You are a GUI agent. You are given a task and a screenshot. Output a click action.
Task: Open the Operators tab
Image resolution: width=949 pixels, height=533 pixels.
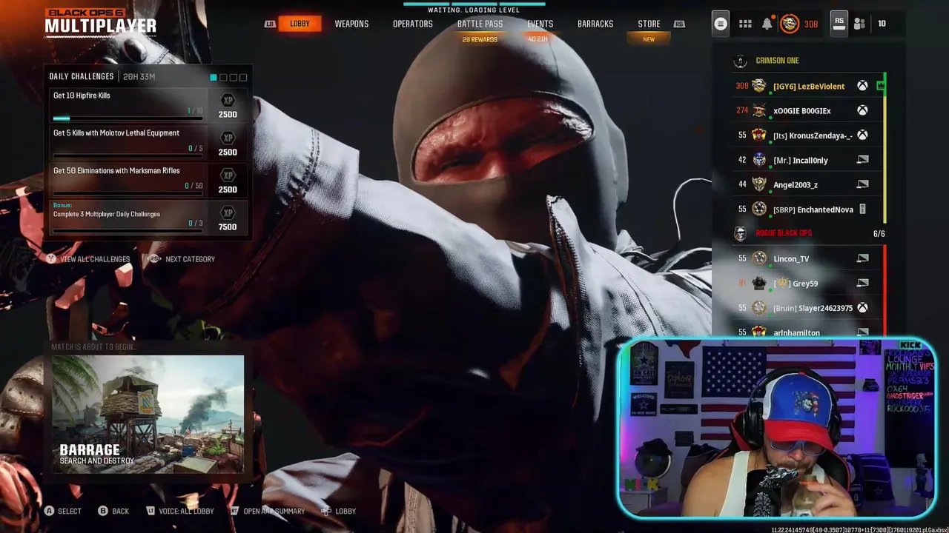pos(413,24)
